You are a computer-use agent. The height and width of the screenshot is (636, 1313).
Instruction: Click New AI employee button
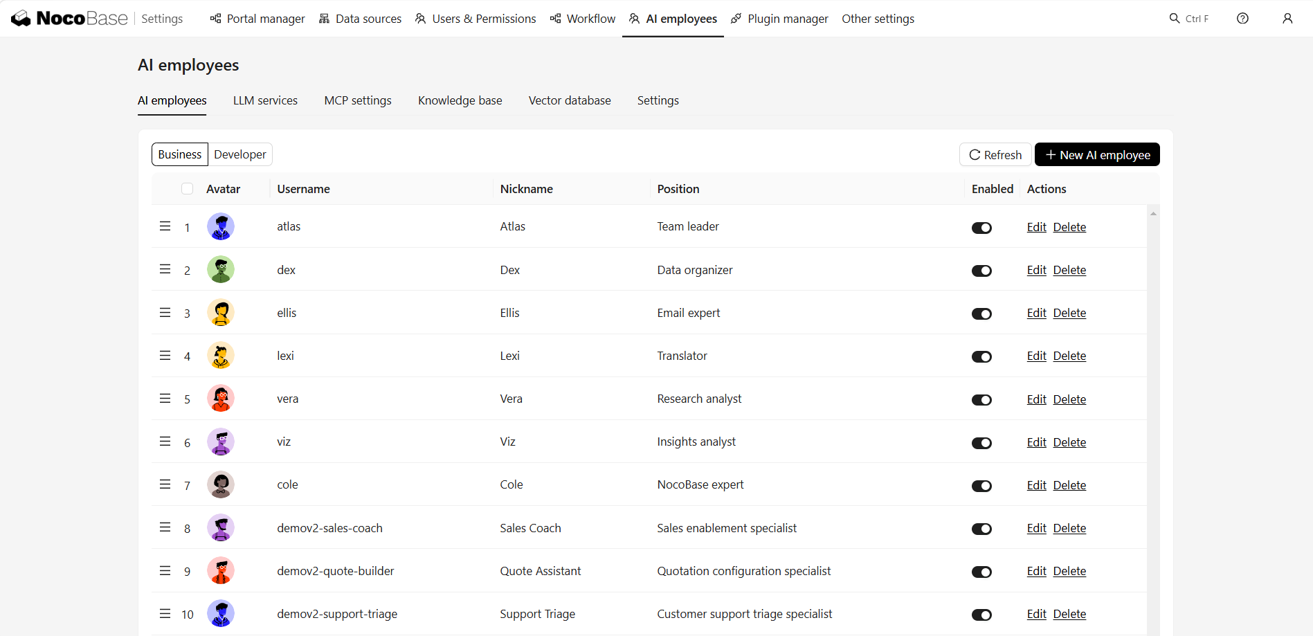[1097, 155]
